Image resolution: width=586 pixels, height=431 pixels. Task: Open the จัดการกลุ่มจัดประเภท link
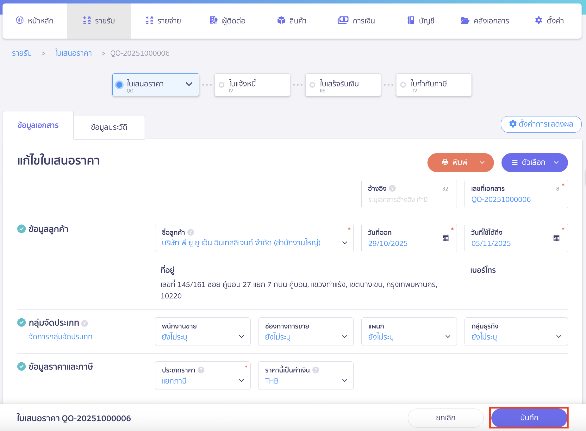pos(60,337)
